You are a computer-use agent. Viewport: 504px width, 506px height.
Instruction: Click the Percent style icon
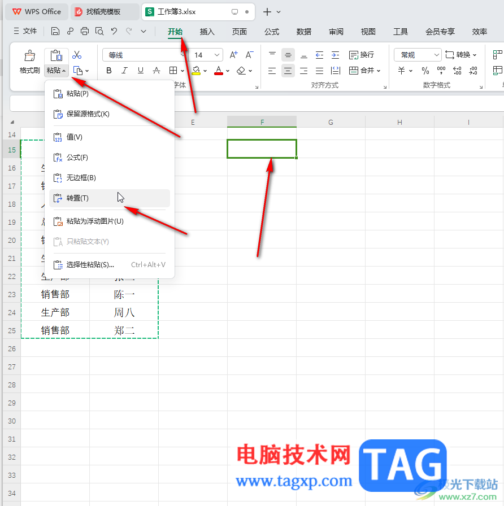tap(425, 71)
